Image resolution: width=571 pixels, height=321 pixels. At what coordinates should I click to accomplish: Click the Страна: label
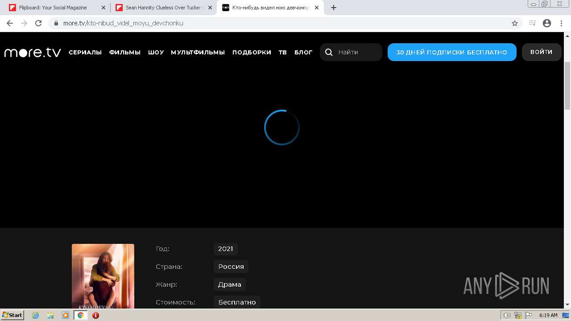(169, 267)
